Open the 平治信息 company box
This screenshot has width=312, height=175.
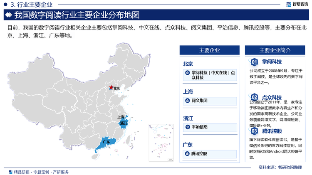coord(210,127)
